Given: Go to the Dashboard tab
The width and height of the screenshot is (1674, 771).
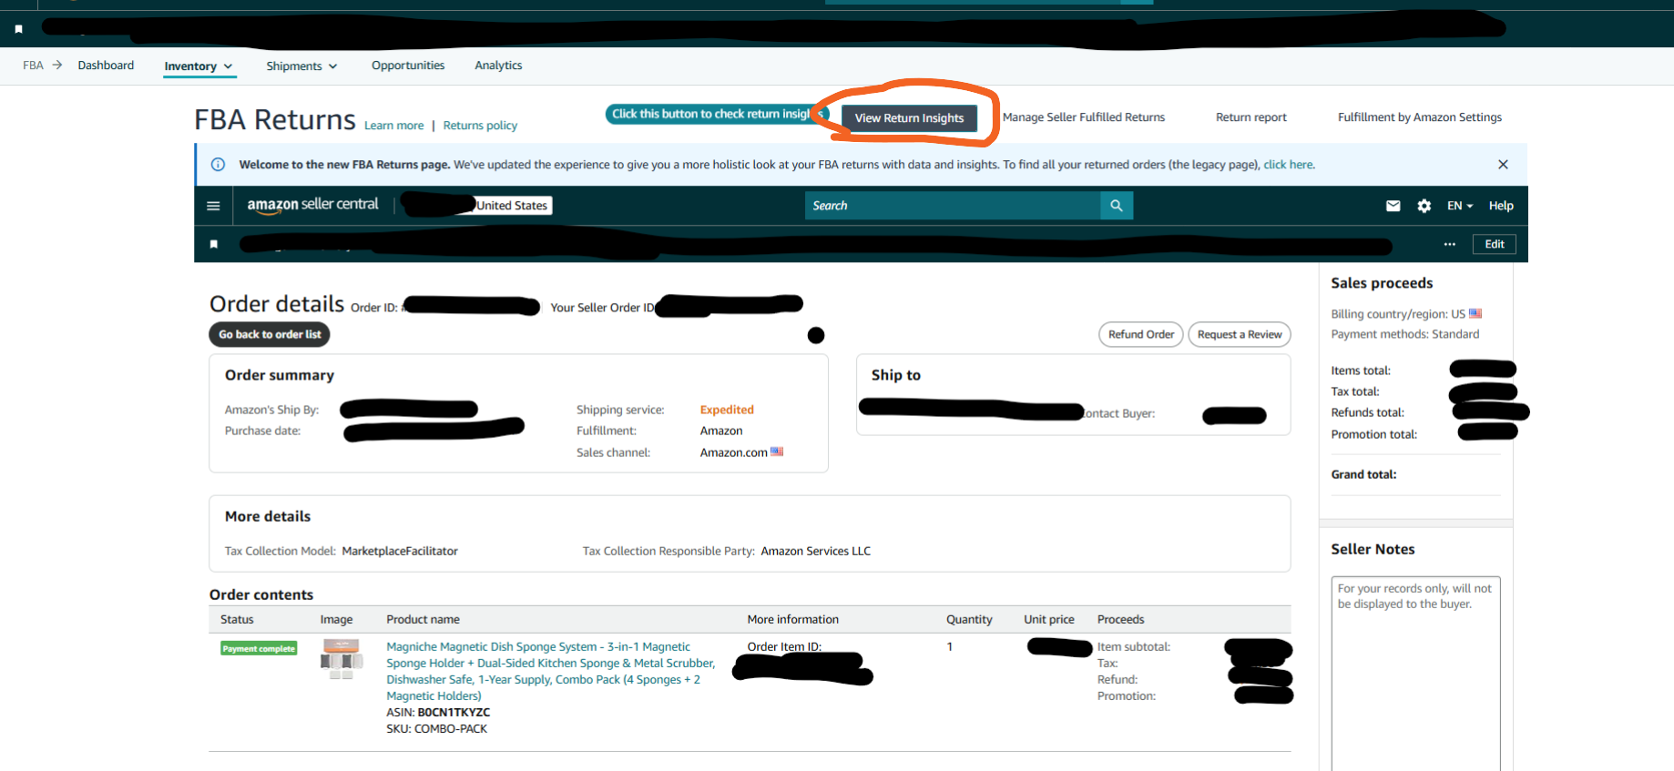Looking at the screenshot, I should click(x=106, y=66).
